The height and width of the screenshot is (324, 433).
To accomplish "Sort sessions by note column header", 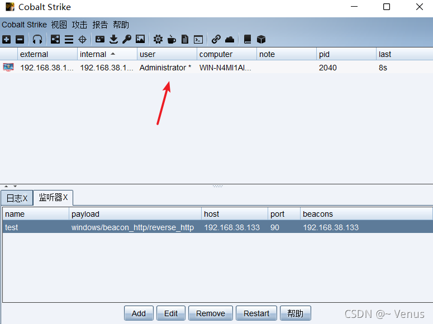I will pos(287,54).
